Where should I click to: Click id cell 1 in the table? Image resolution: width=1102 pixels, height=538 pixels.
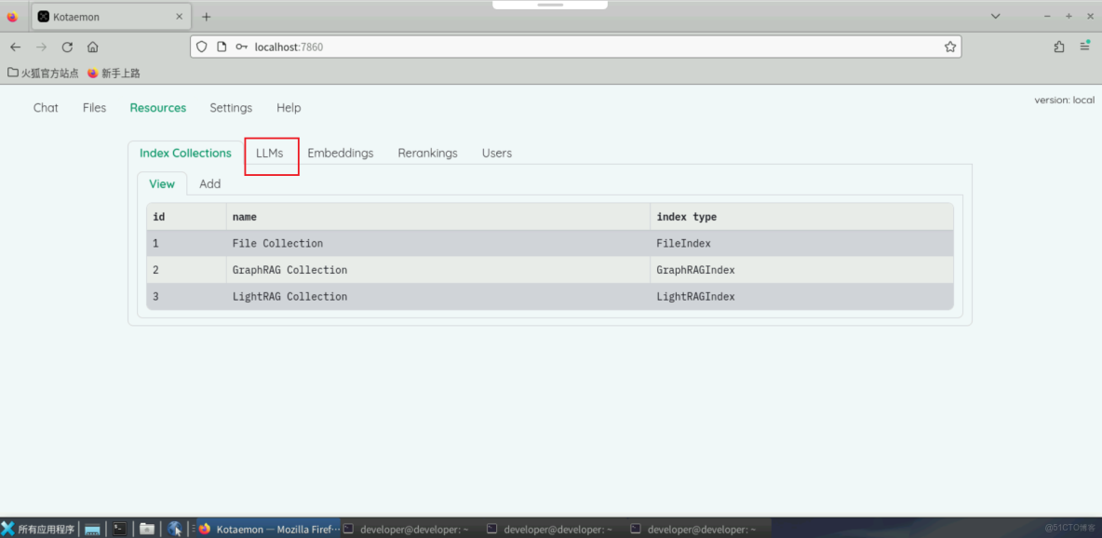click(186, 243)
